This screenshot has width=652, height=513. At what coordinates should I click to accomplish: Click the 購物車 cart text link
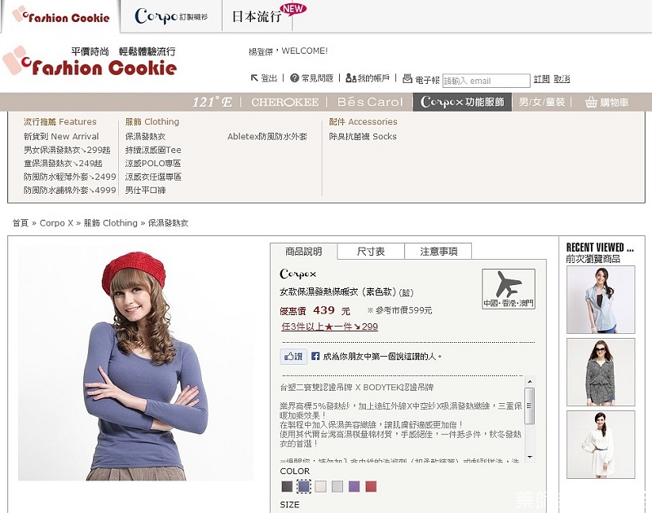click(x=615, y=102)
